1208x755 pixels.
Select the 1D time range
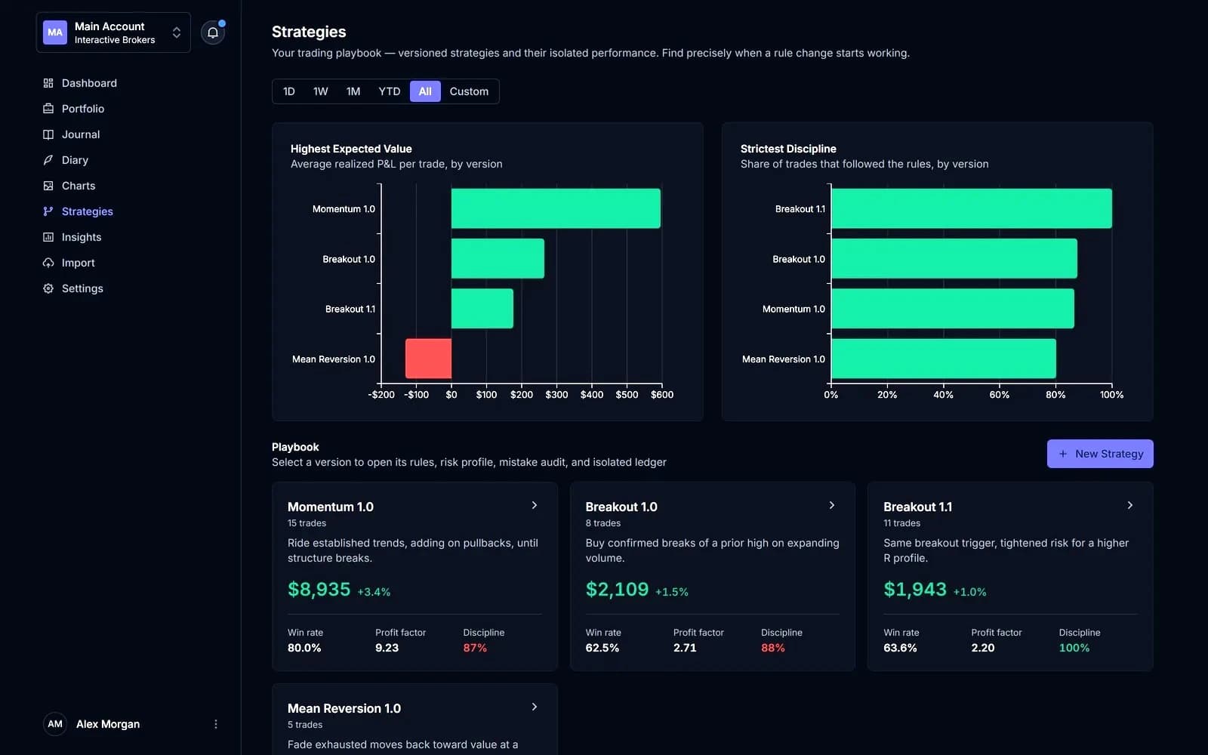click(289, 91)
